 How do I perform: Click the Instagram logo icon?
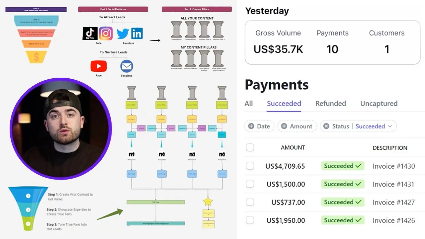point(106,34)
